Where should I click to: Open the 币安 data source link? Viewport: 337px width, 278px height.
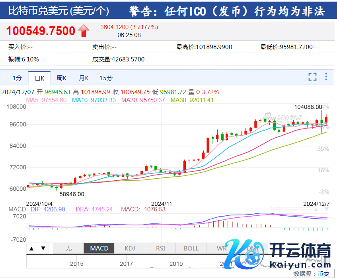pyautogui.click(x=323, y=274)
